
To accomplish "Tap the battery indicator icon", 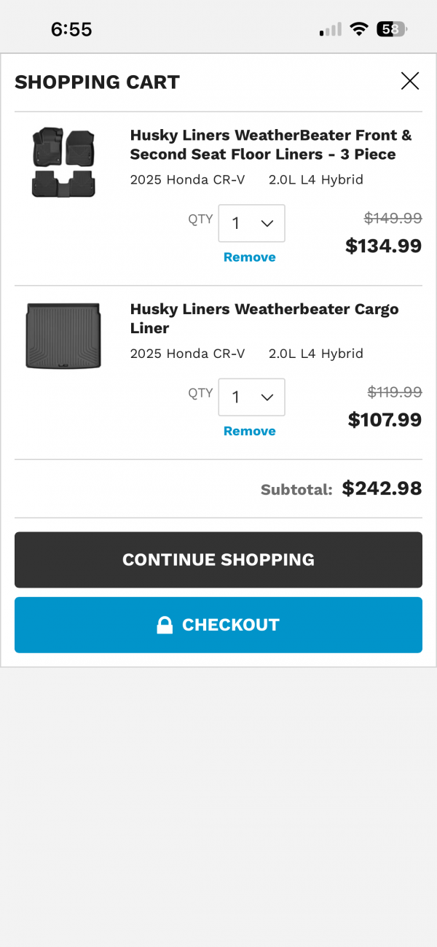I will coord(391,29).
